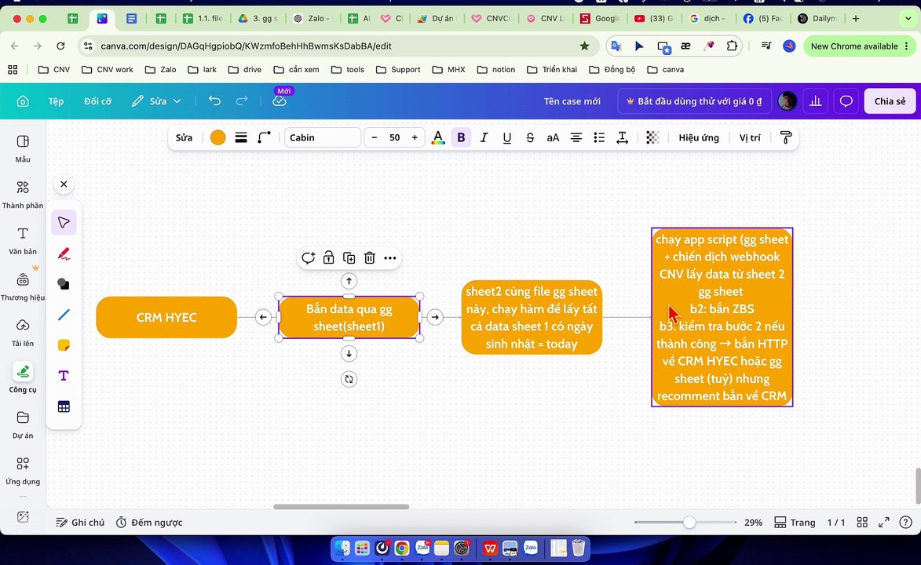Start the Đếm ngược countdown timer

click(x=149, y=522)
